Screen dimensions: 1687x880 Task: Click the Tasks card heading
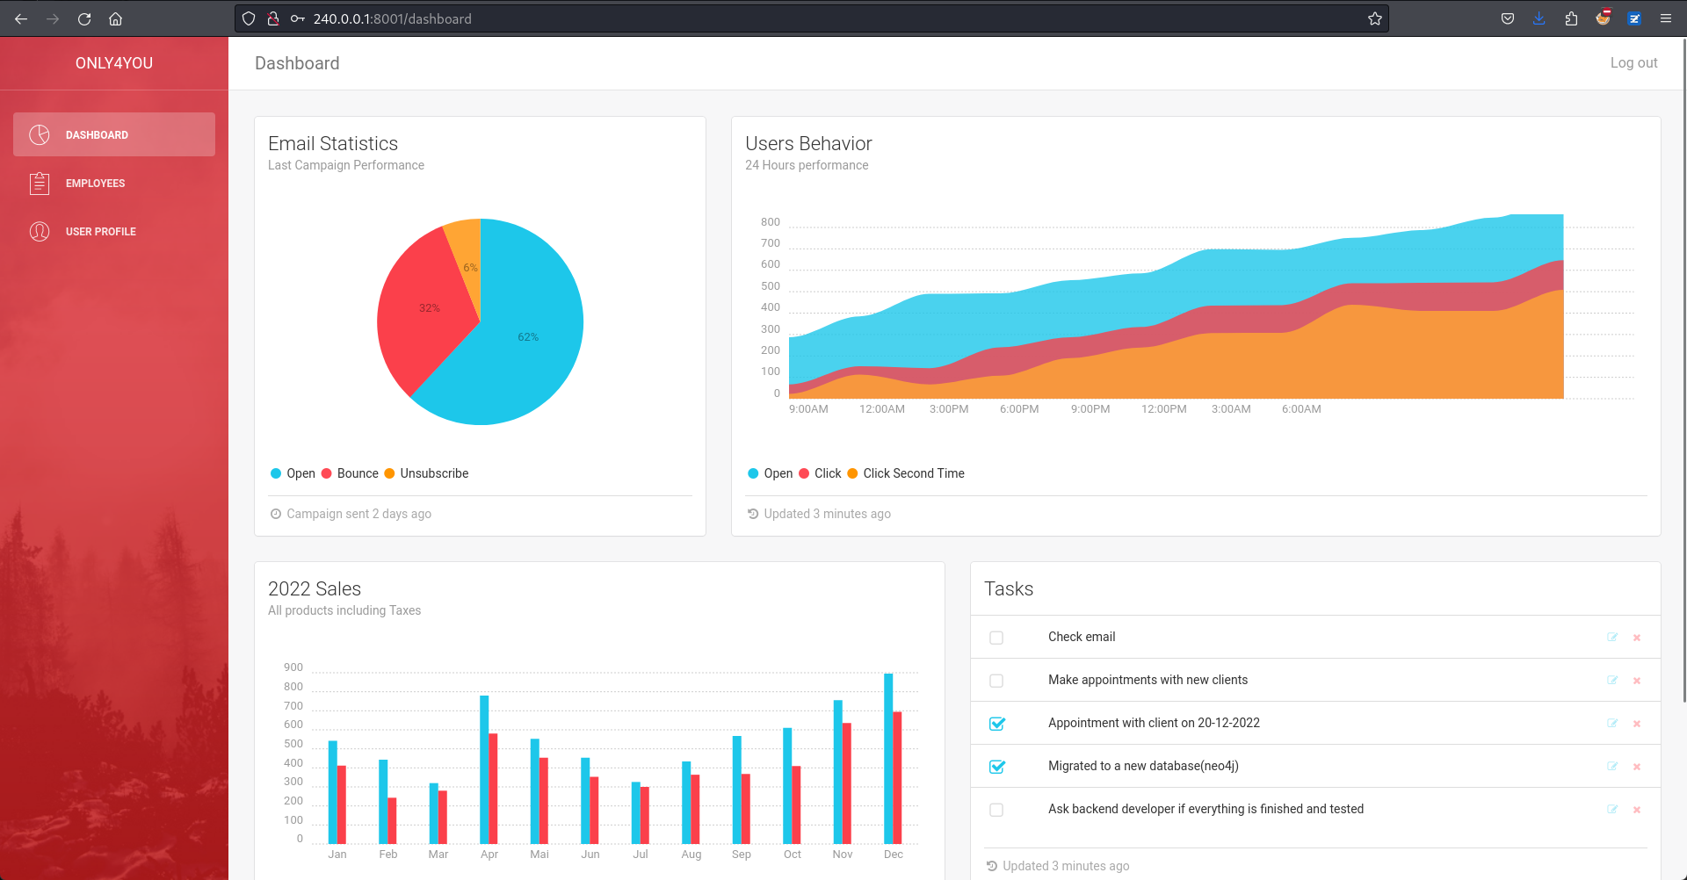(x=1009, y=588)
